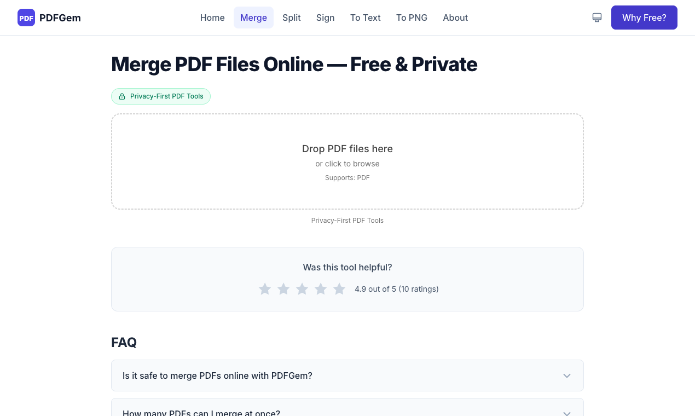Select the second rating star
This screenshot has width=695, height=416.
click(x=283, y=289)
